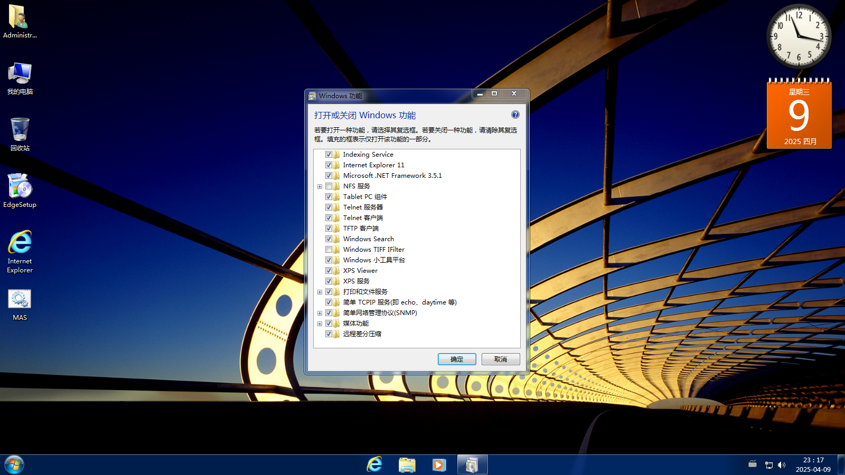This screenshot has height=475, width=845.
Task: Select the XPS 服务 row text
Action: pos(356,281)
